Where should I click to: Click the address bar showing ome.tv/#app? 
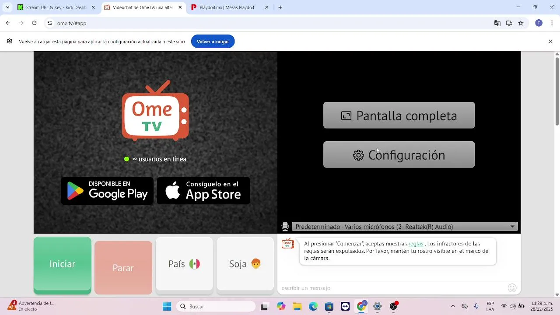coord(271,23)
